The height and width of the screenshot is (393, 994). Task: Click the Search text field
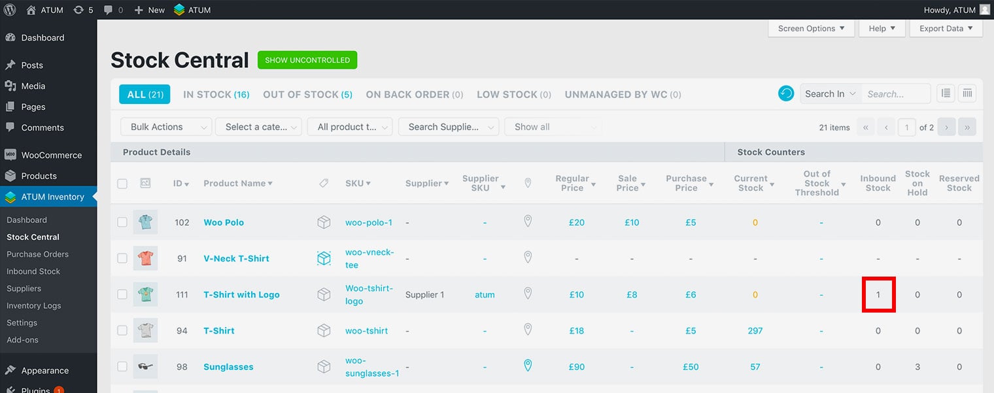tap(895, 94)
